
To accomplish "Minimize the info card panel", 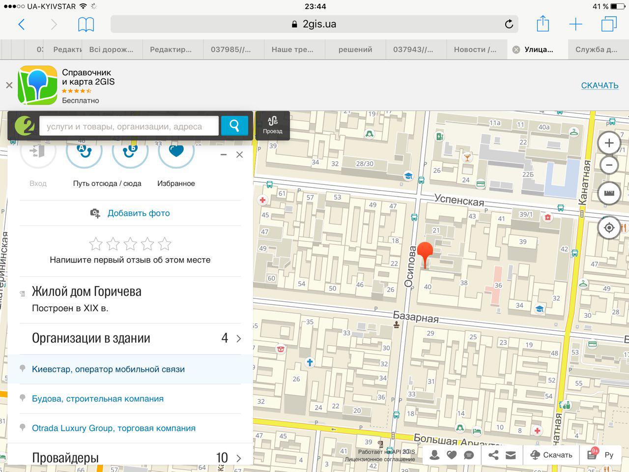I will click(x=224, y=154).
